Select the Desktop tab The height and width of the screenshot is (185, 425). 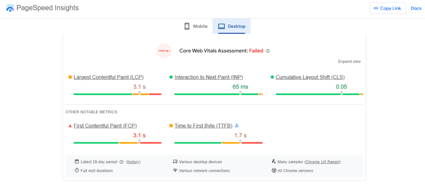pyautogui.click(x=232, y=27)
